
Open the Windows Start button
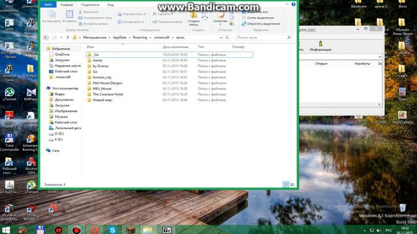point(6,230)
